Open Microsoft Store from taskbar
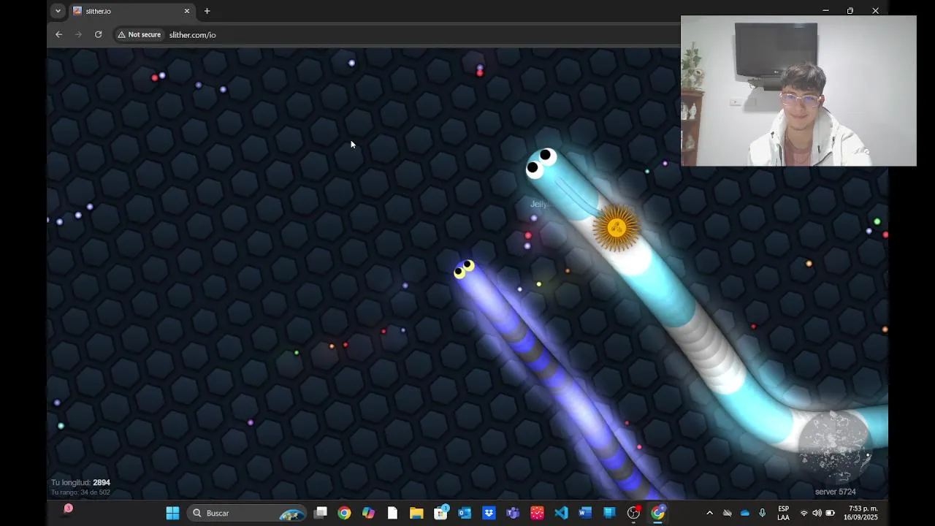The image size is (935, 526). tap(440, 513)
